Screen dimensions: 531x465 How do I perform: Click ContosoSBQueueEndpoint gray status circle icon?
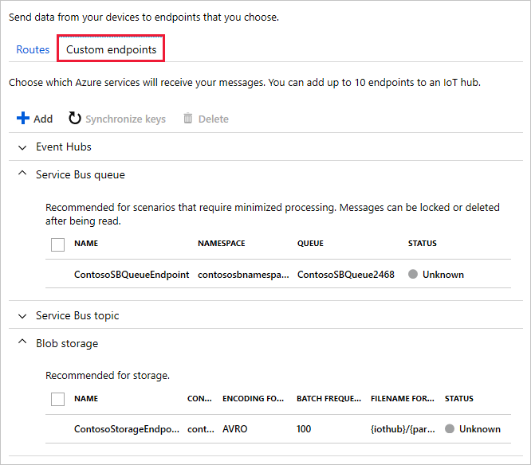[413, 275]
